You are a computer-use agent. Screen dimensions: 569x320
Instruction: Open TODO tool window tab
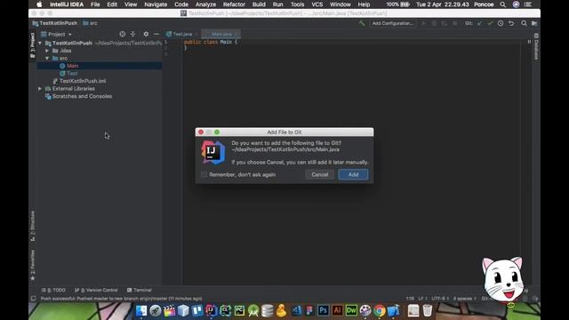[53, 290]
